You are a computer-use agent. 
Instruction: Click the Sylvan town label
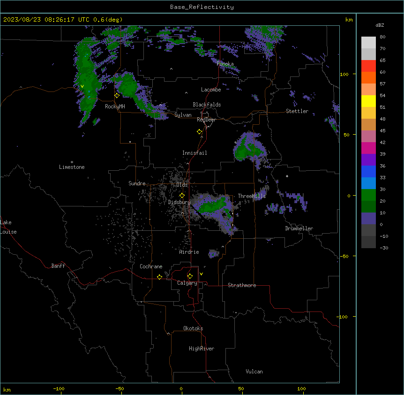coord(183,115)
